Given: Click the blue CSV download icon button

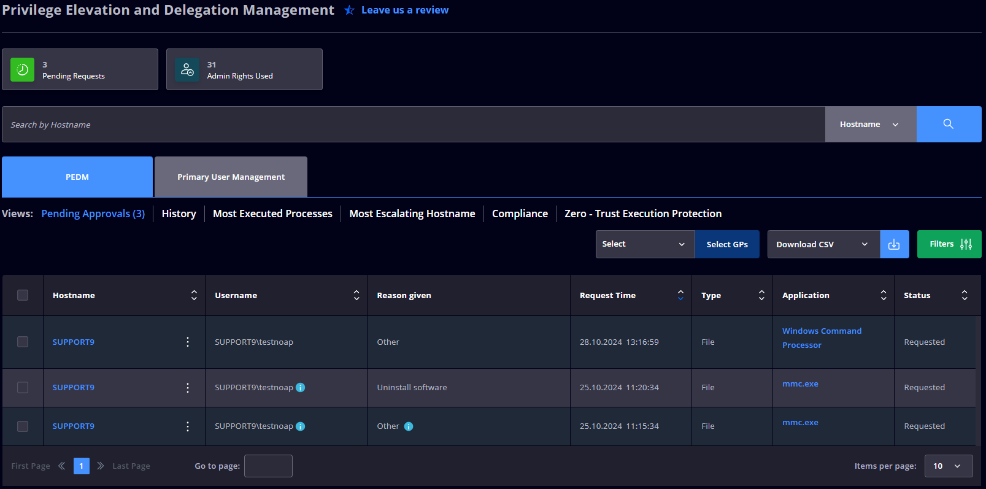Looking at the screenshot, I should [x=895, y=244].
